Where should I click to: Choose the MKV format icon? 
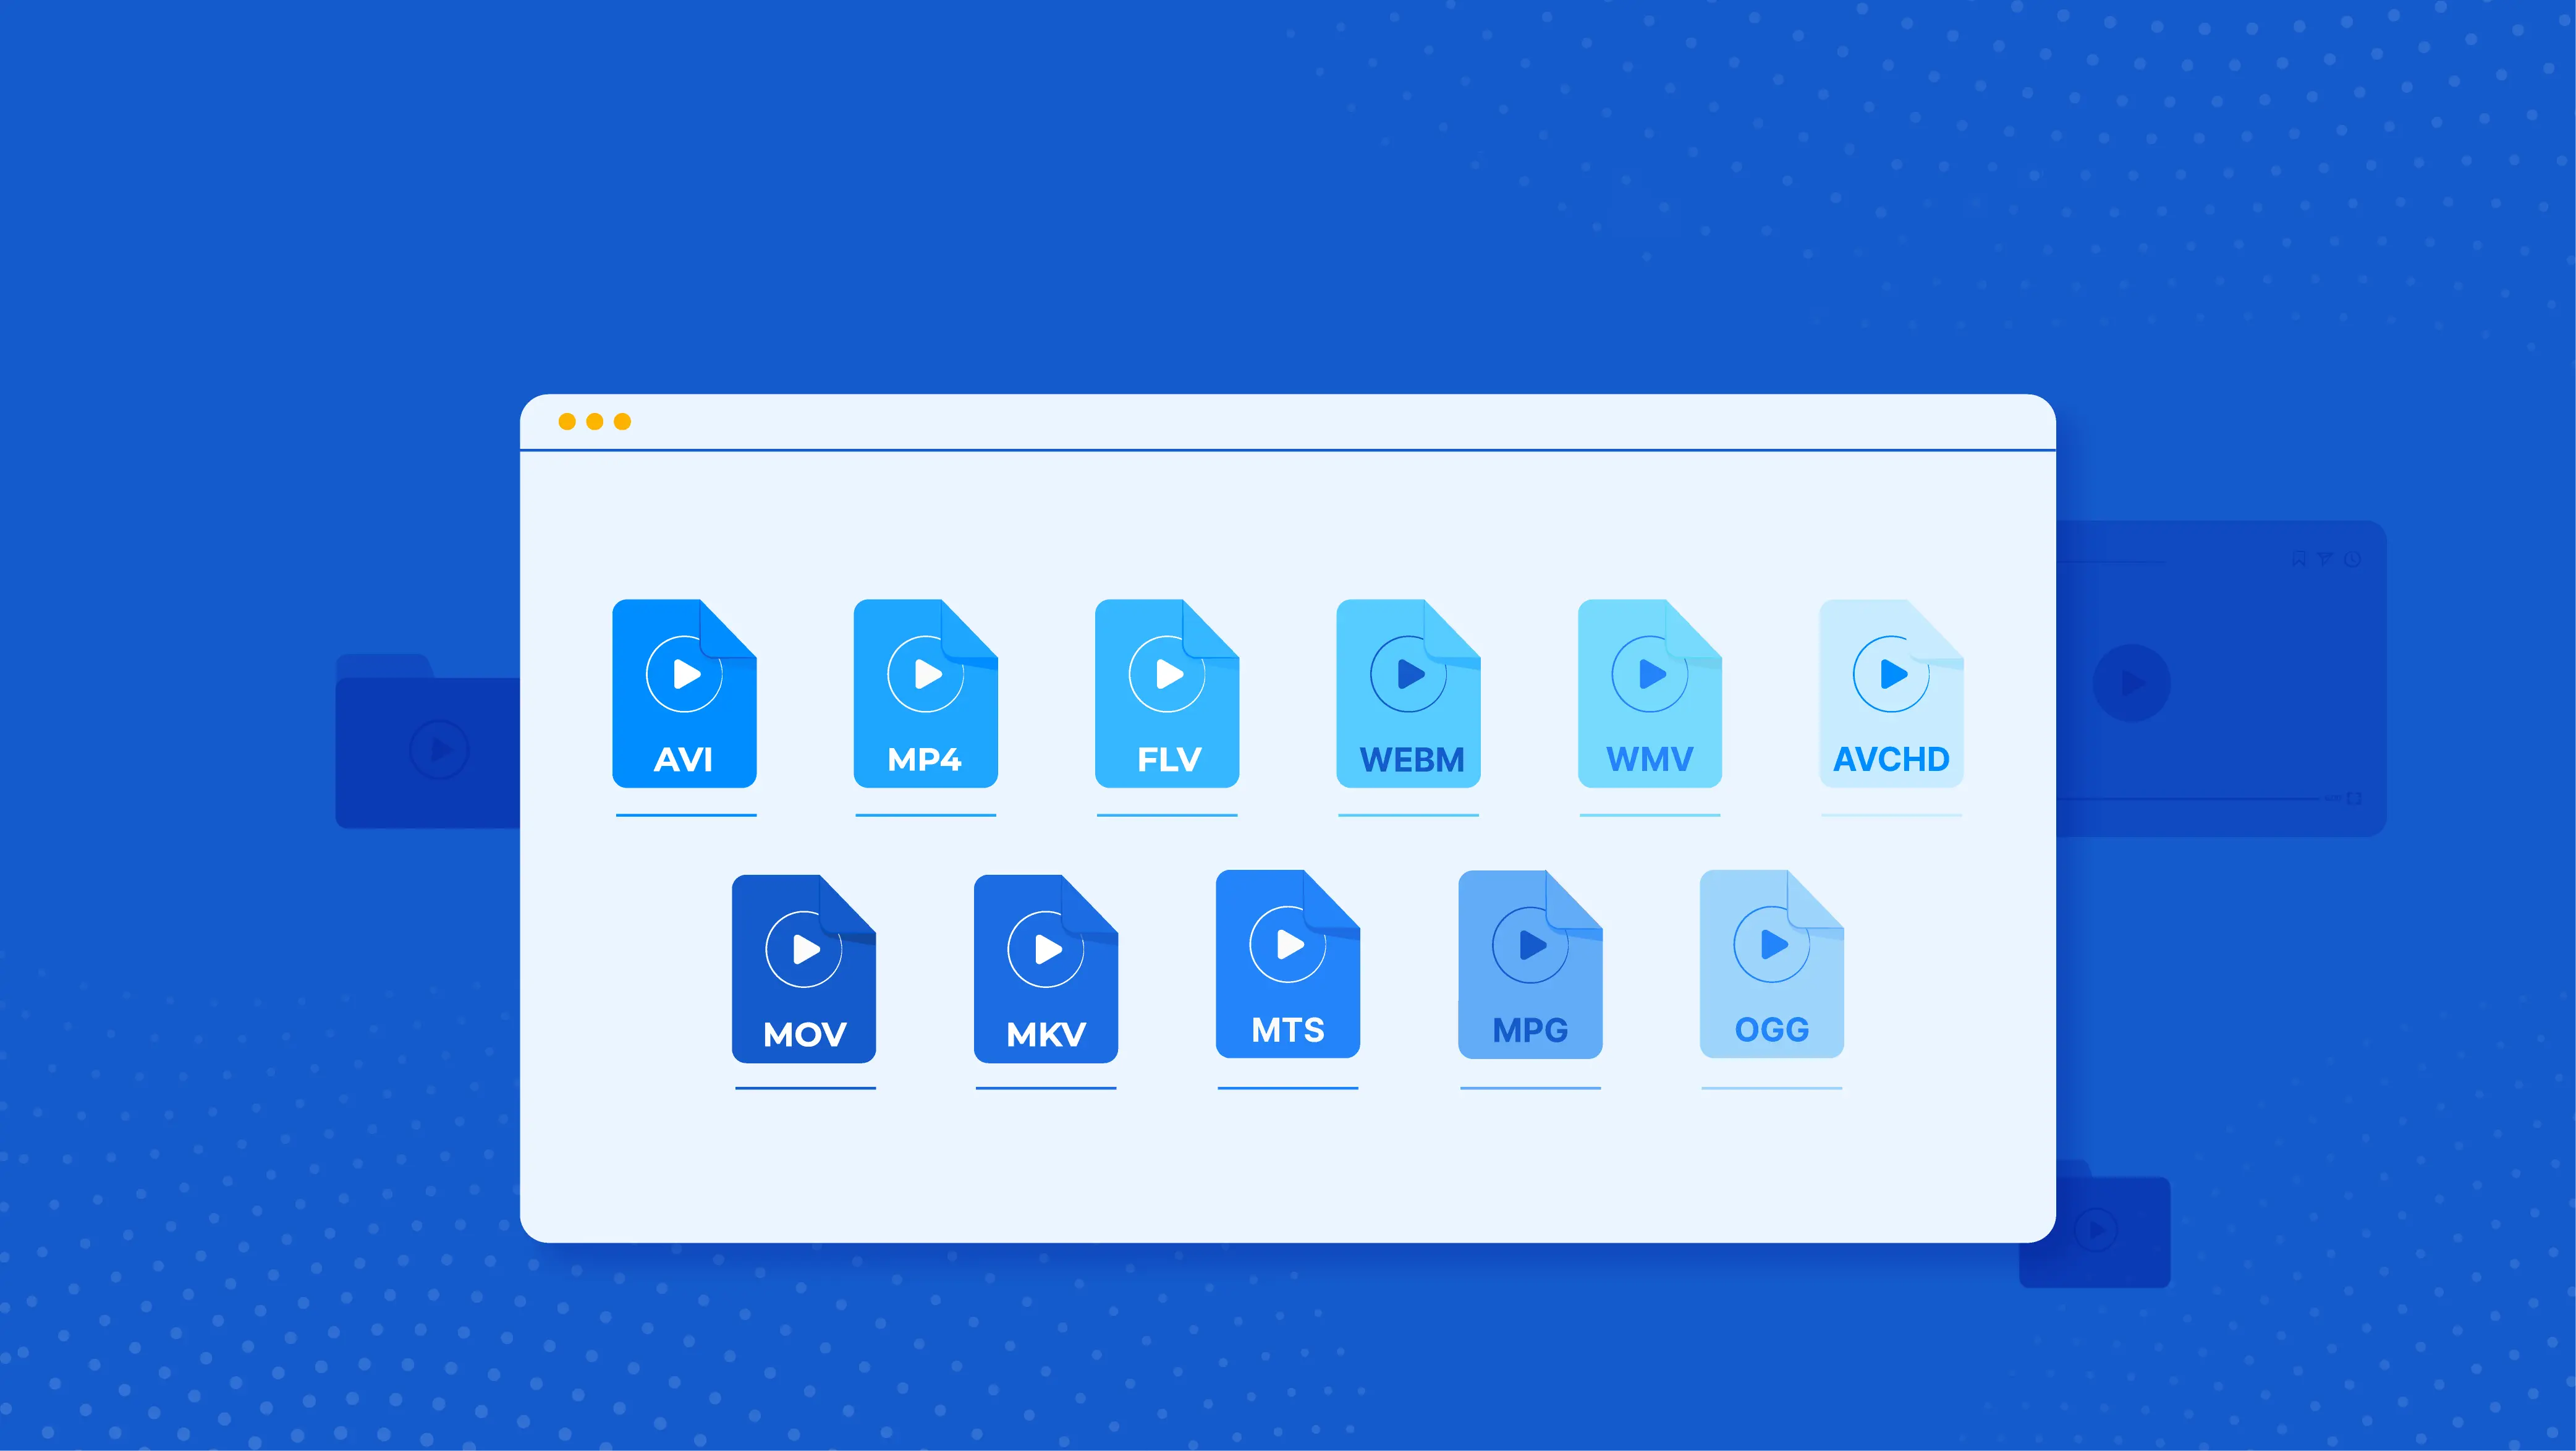1046,967
